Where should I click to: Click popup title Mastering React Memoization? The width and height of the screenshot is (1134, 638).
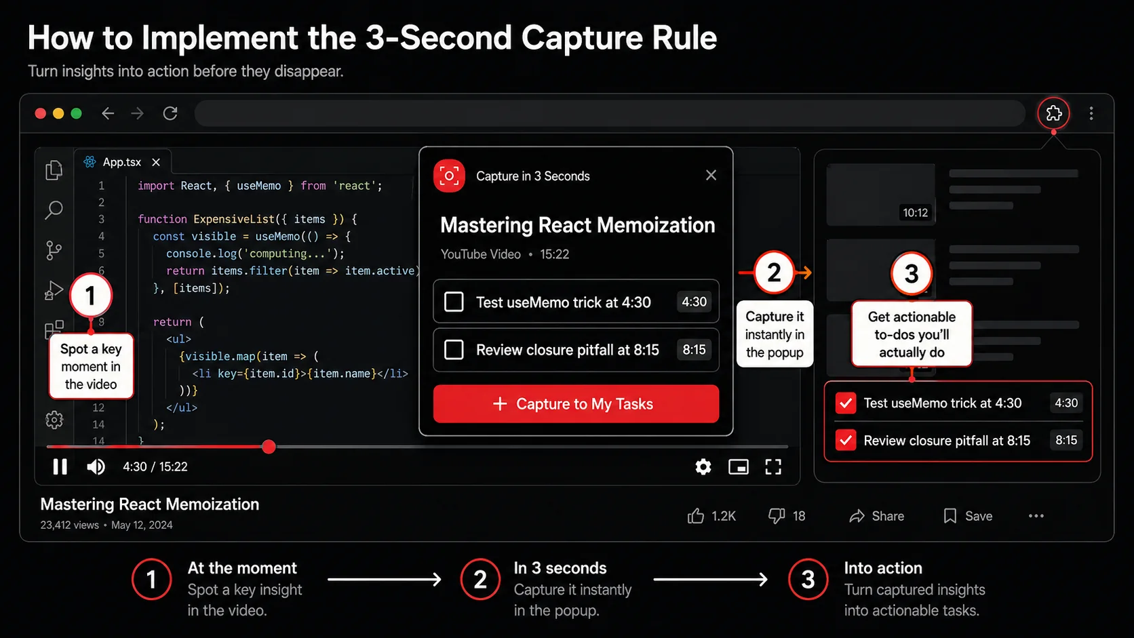[578, 225]
